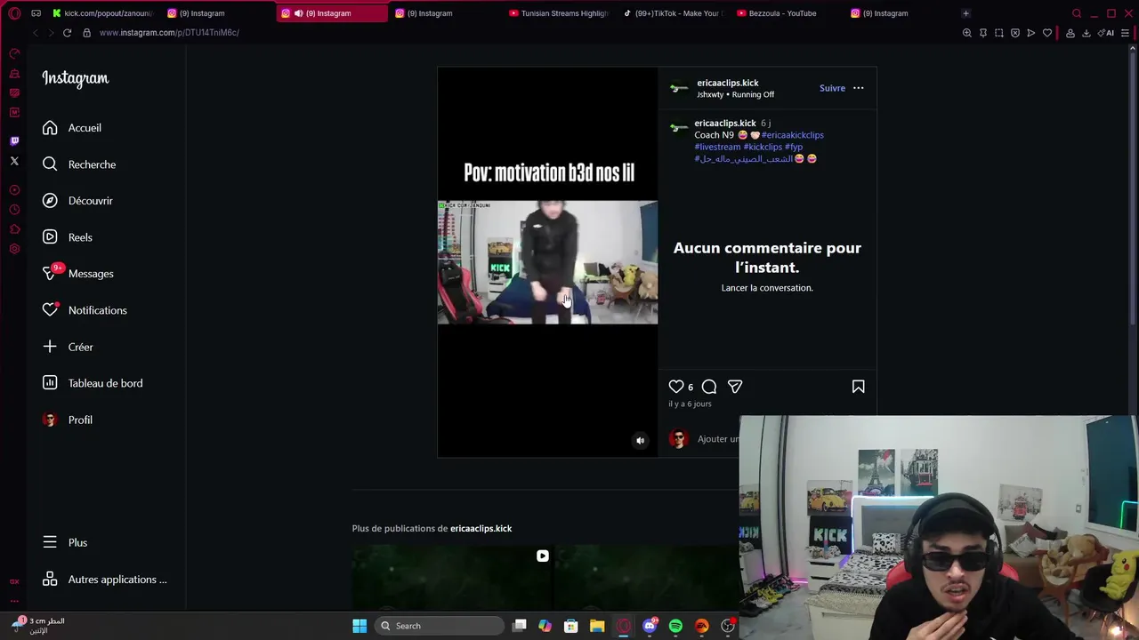Save post with bookmark icon
Screen dimensions: 1139x640
tap(858, 387)
